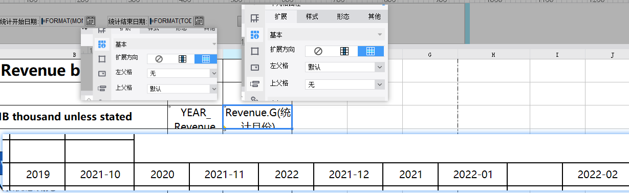
Task: Select column header I
Action: click(557, 54)
